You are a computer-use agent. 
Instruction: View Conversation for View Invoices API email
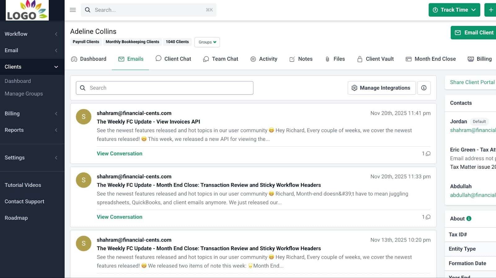[x=120, y=154]
